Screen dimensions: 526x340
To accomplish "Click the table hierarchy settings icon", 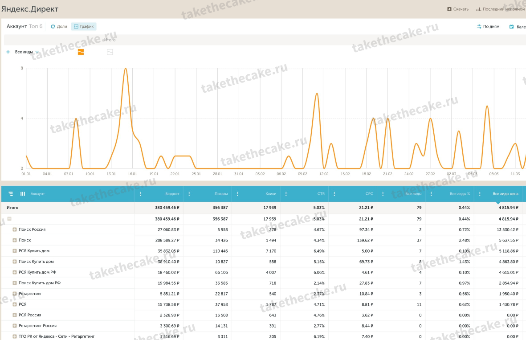I will (x=11, y=194).
